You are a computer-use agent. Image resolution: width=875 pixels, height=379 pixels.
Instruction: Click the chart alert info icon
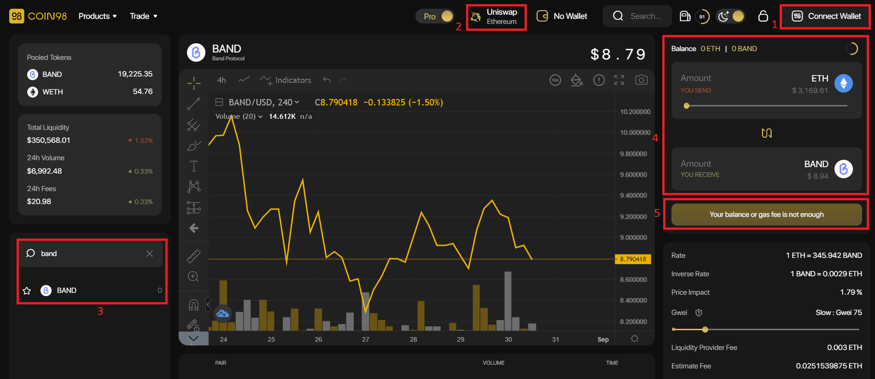pos(599,80)
